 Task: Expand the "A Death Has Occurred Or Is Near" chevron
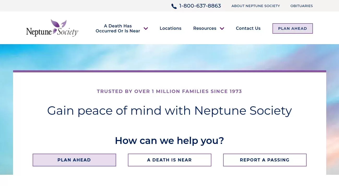146,28
